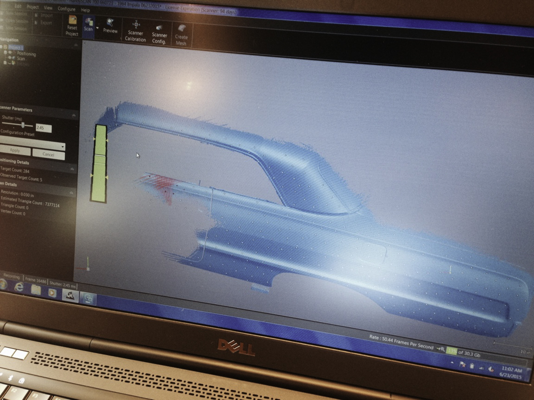The height and width of the screenshot is (400, 534).
Task: Click the New Session toolbar entry
Action: coord(14,14)
